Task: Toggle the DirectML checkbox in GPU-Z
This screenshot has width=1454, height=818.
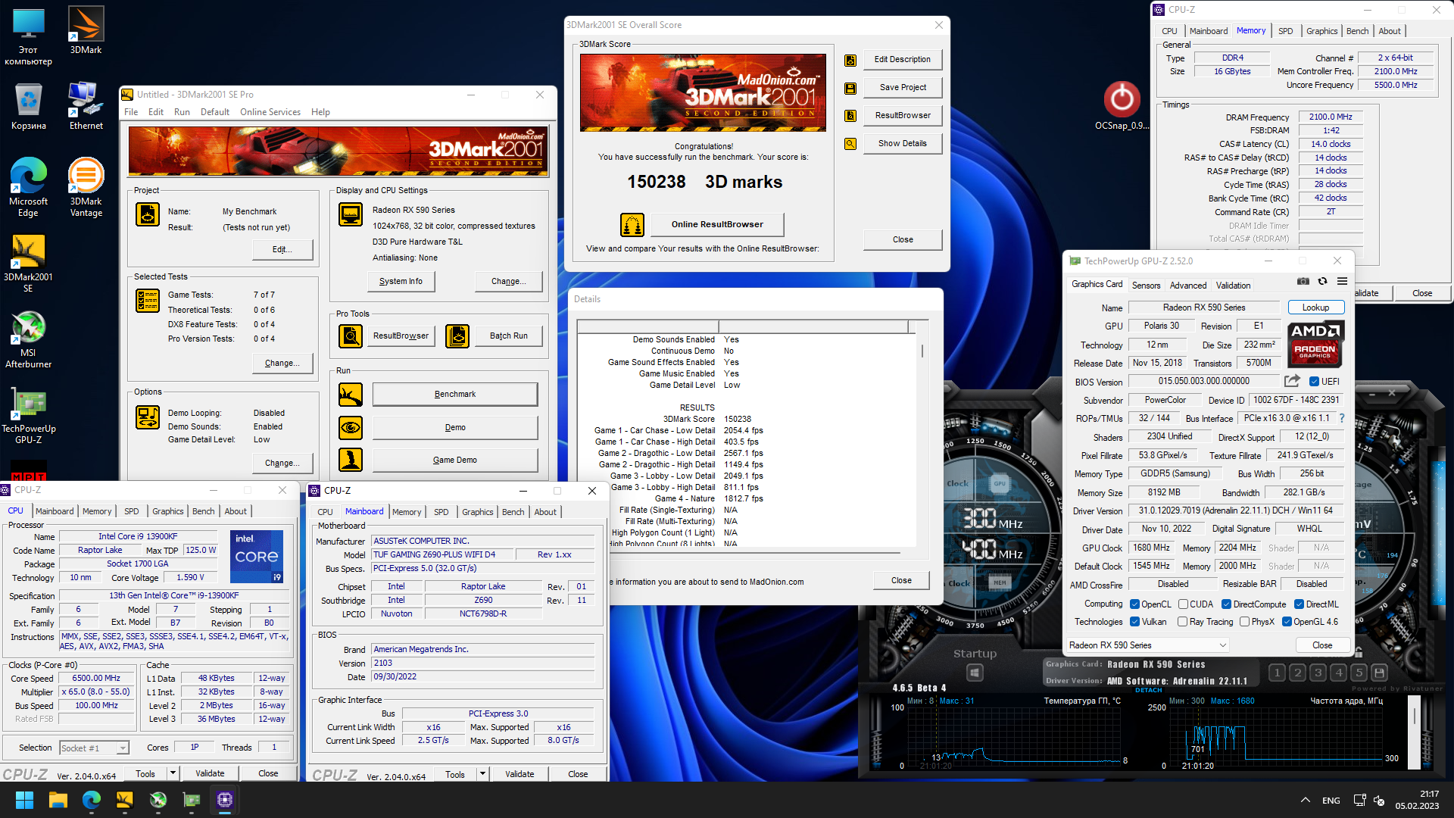Action: click(1299, 604)
